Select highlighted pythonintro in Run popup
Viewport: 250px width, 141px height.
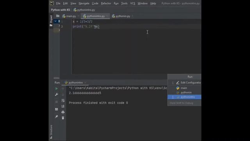(x=184, y=97)
